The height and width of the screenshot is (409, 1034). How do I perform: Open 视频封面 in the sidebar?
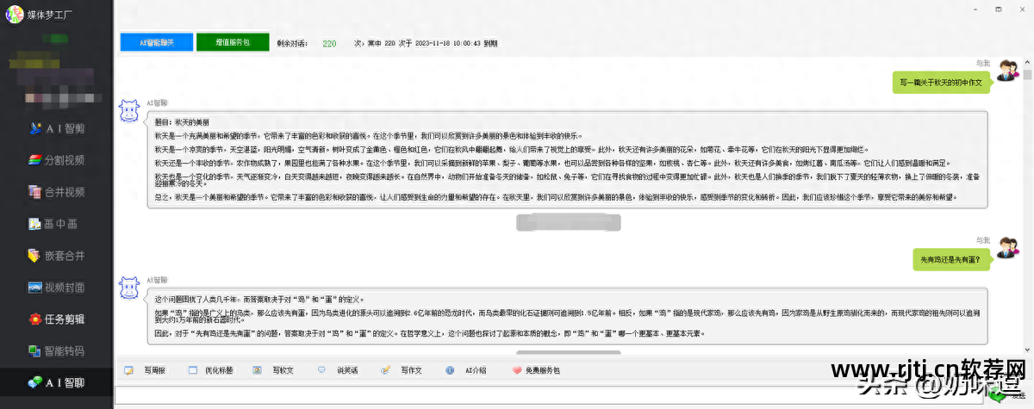point(56,287)
